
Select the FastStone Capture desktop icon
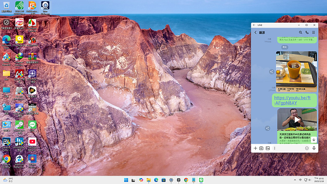point(32,25)
